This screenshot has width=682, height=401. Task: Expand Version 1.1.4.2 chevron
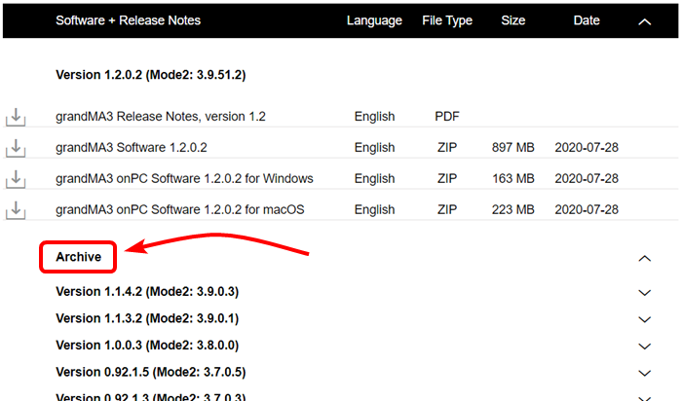(x=644, y=292)
